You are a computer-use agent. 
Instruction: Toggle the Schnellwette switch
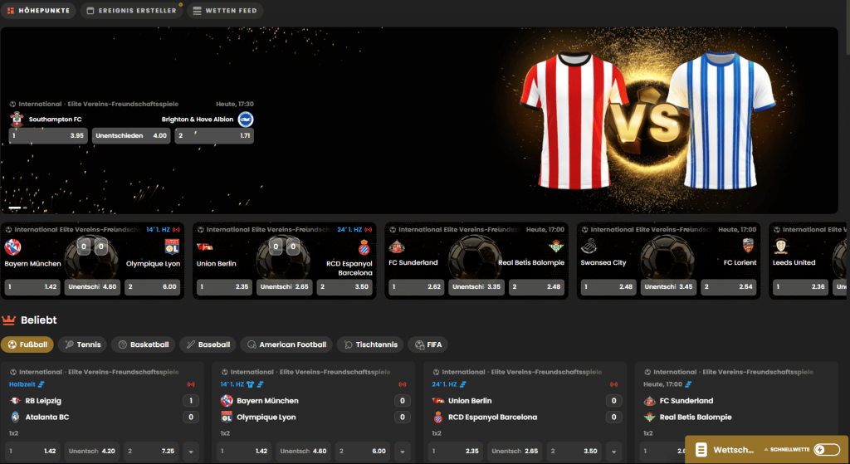pos(827,449)
